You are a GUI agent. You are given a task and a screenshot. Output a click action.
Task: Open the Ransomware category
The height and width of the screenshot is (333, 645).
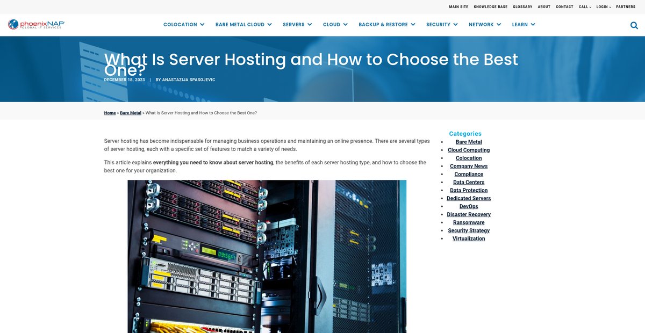(469, 222)
